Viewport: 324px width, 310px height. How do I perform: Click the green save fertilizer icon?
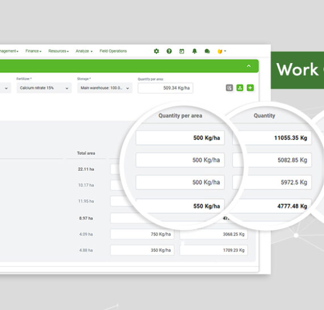[240, 88]
